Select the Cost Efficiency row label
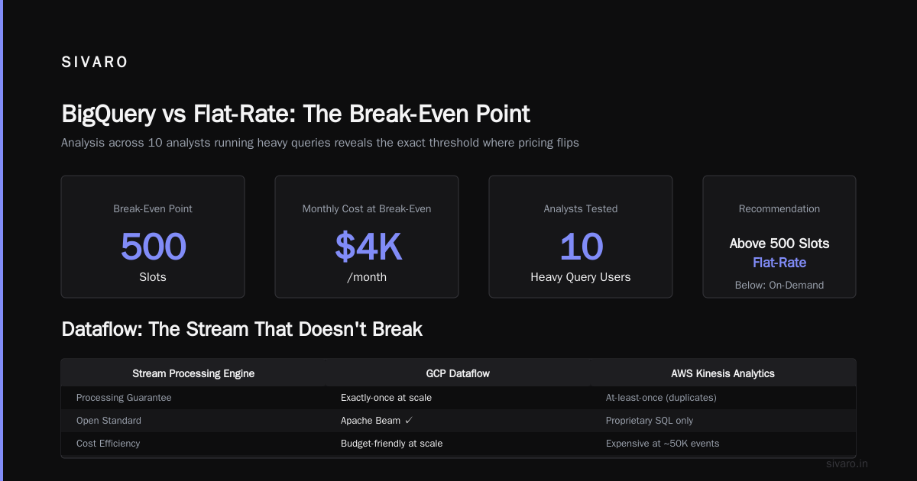 108,444
